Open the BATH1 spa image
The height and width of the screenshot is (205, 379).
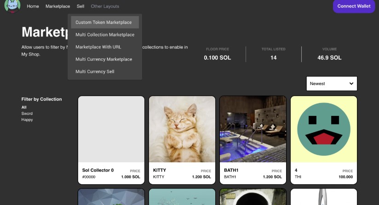[253, 129]
